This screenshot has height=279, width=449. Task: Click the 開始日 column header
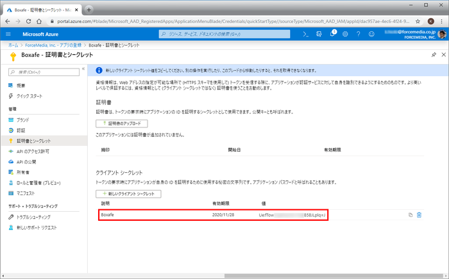click(x=234, y=150)
